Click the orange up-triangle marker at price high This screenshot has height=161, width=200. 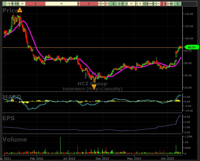[20, 10]
